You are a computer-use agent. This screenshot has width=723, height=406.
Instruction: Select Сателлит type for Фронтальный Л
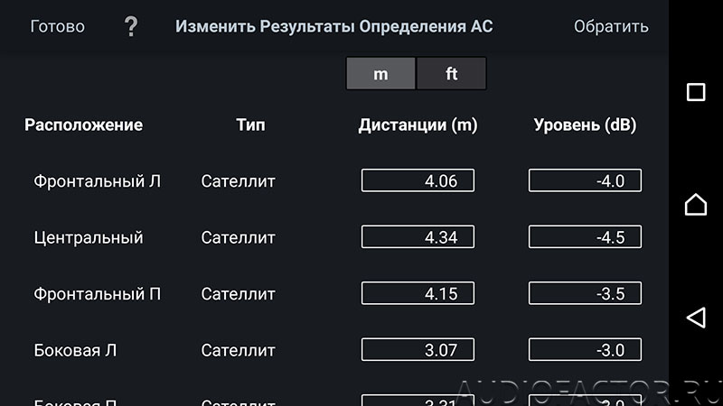[238, 181]
